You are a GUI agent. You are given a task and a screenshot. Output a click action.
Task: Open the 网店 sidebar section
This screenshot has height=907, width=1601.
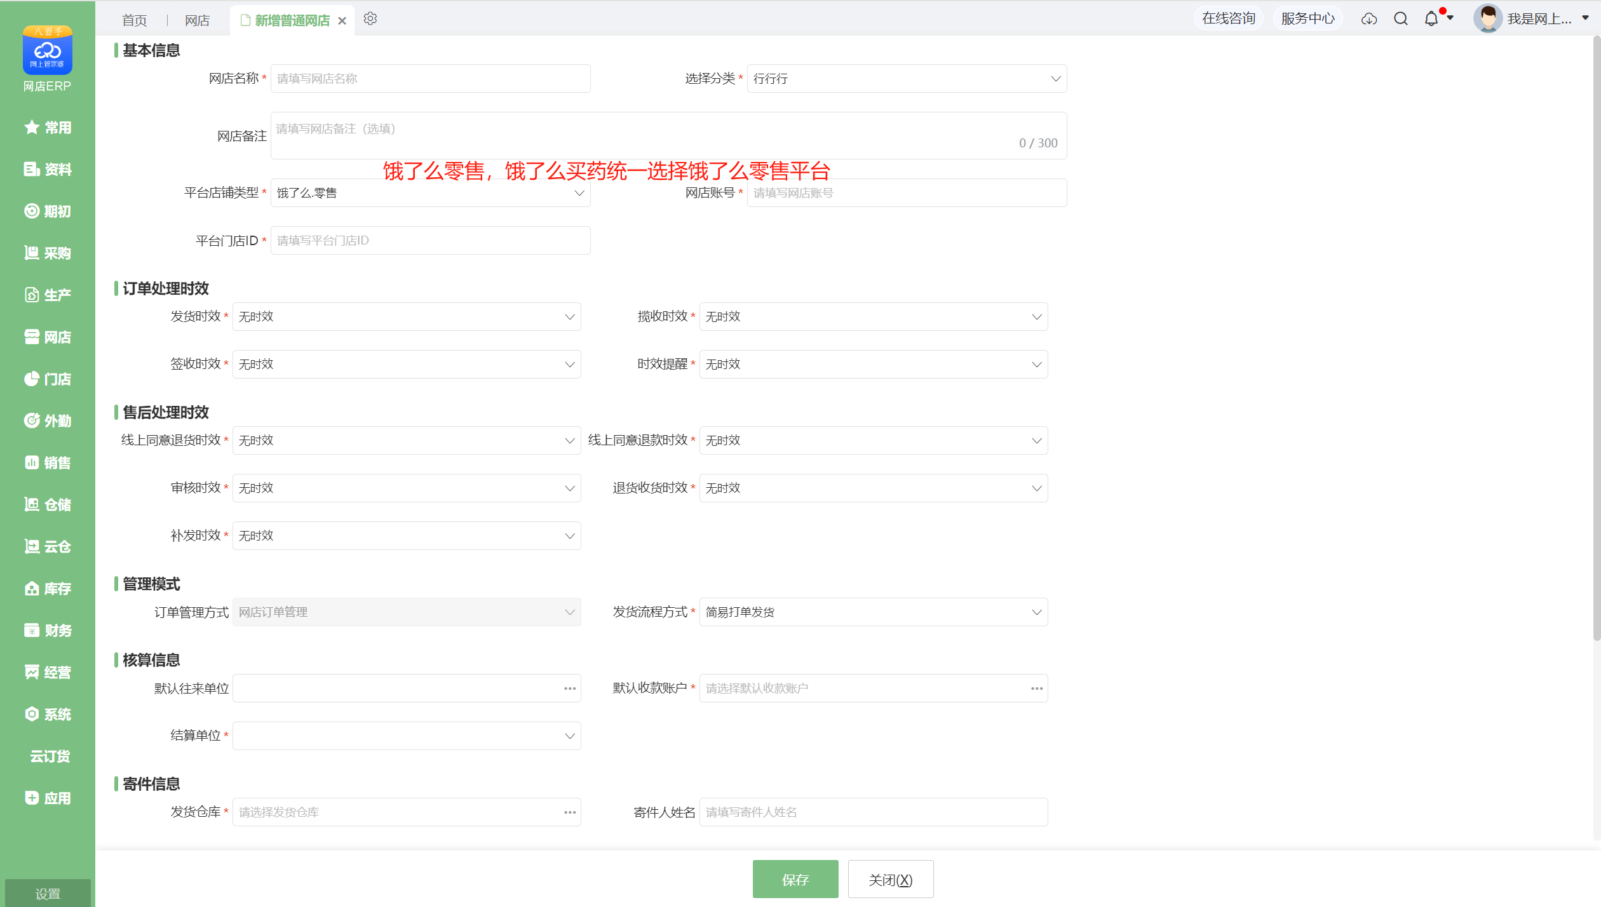48,337
